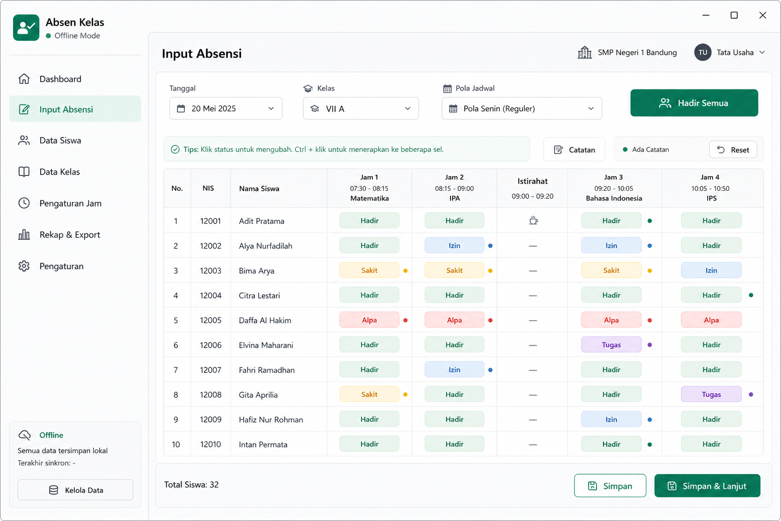This screenshot has height=521, width=781.
Task: Click the Data Kelas book icon
Action: pos(24,172)
